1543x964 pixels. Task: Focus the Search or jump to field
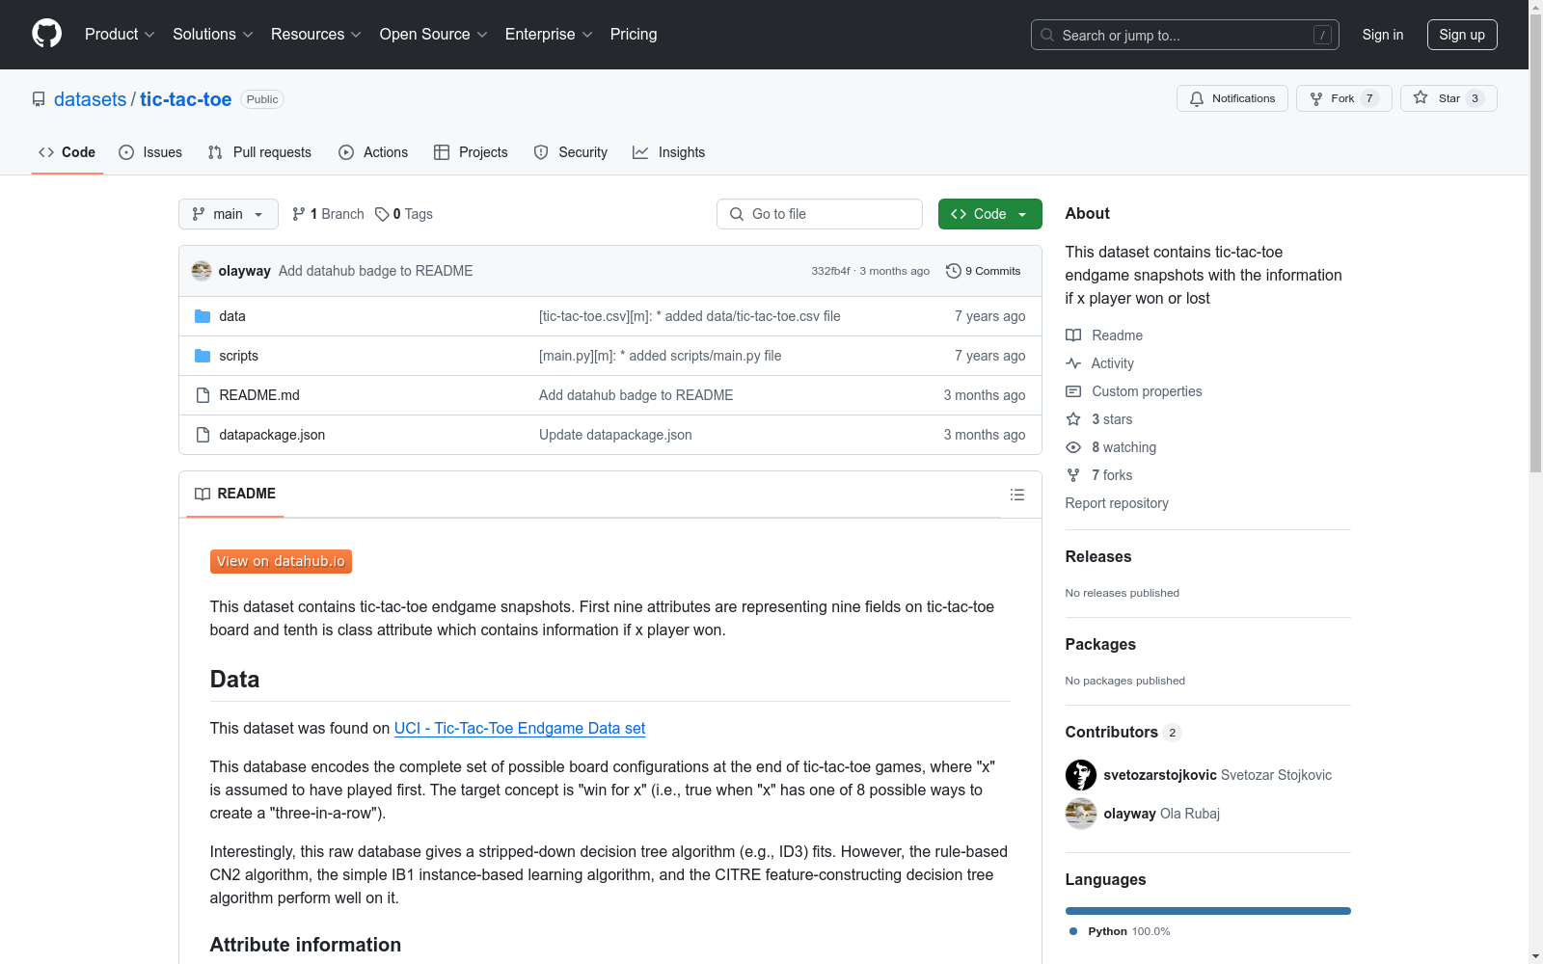pyautogui.click(x=1185, y=35)
